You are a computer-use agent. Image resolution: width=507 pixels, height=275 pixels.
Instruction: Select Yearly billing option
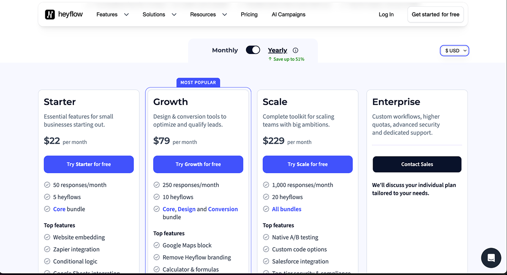(x=277, y=50)
